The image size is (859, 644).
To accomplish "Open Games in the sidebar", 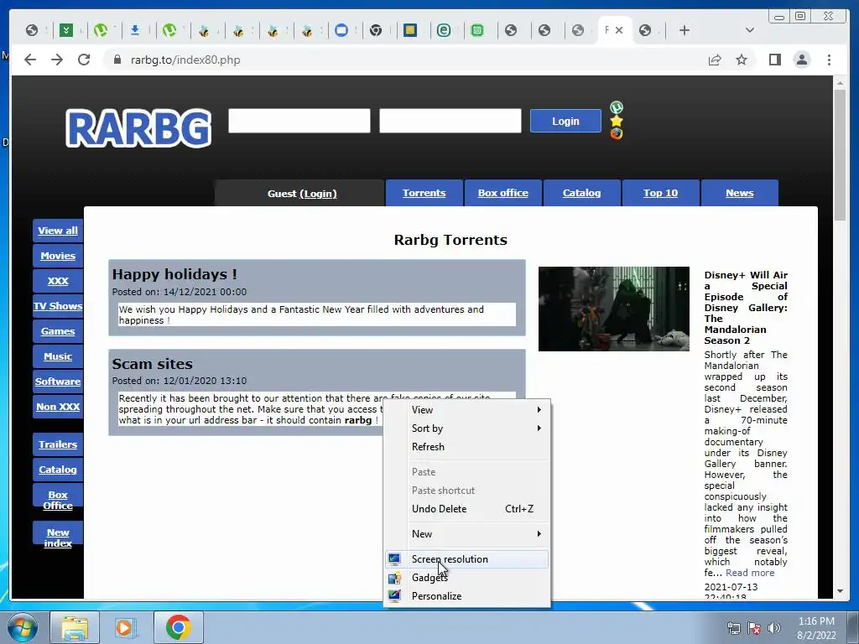I will (x=58, y=331).
